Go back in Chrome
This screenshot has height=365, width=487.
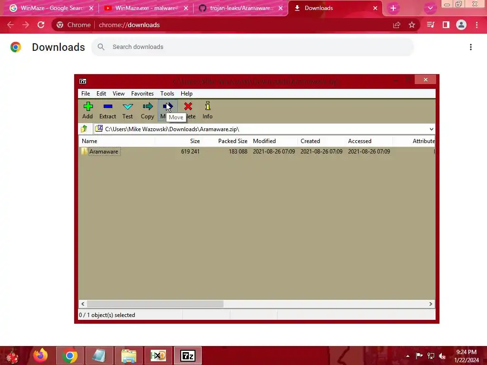(10, 25)
